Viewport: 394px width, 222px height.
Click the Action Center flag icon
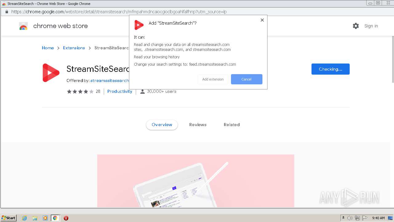coord(365,218)
